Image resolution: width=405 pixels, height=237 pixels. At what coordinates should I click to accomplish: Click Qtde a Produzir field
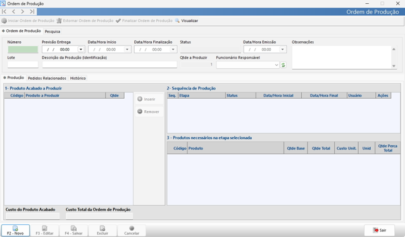tap(197, 65)
